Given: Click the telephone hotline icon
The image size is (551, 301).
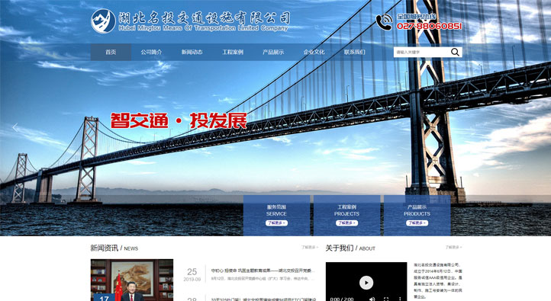Looking at the screenshot, I should [384, 22].
